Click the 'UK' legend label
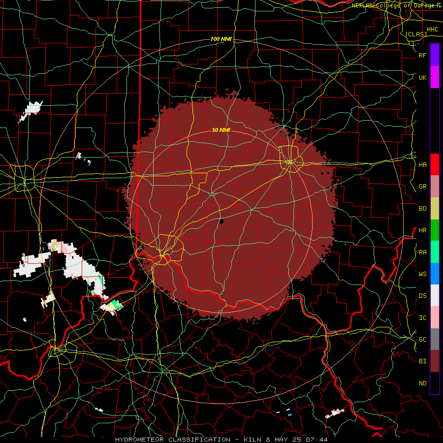The height and width of the screenshot is (443, 443). coord(422,77)
